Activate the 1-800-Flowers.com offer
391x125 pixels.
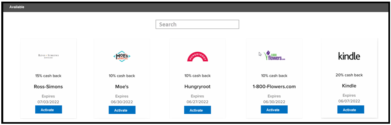click(274, 110)
